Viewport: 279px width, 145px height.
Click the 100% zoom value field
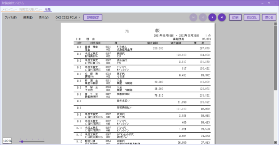click(x=7, y=141)
